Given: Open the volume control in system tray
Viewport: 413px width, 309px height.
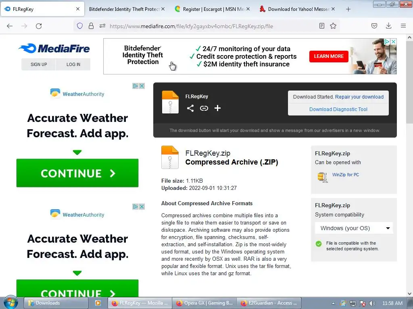Looking at the screenshot, I should click(372, 303).
